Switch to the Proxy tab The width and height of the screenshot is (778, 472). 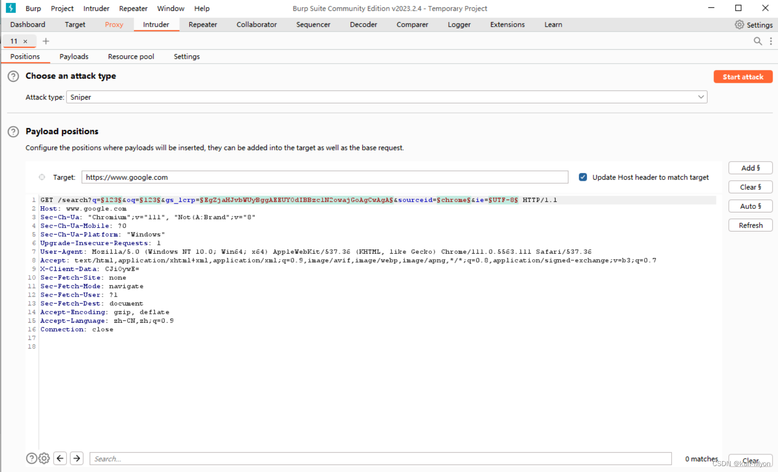click(x=114, y=25)
